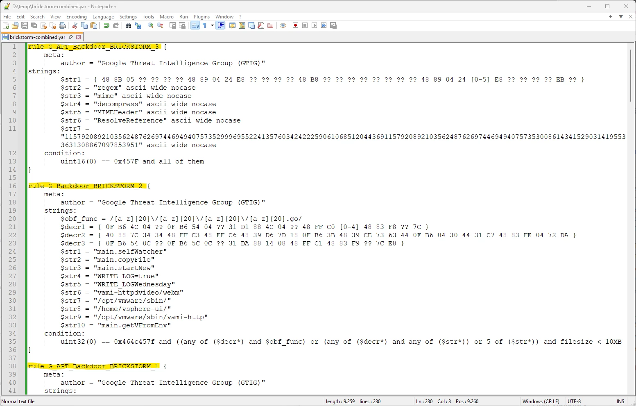This screenshot has height=406, width=636.
Task: Click the Redo toolbar icon
Action: coord(116,25)
